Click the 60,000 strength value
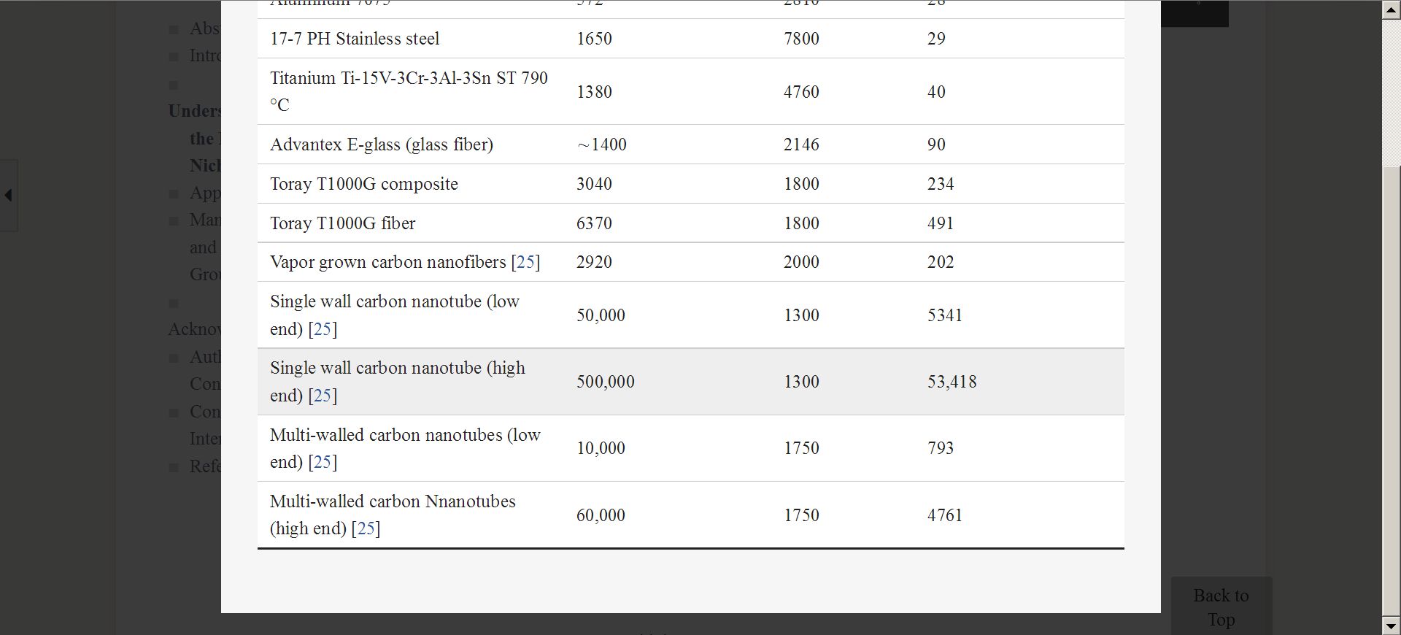This screenshot has width=1401, height=635. pyautogui.click(x=601, y=515)
